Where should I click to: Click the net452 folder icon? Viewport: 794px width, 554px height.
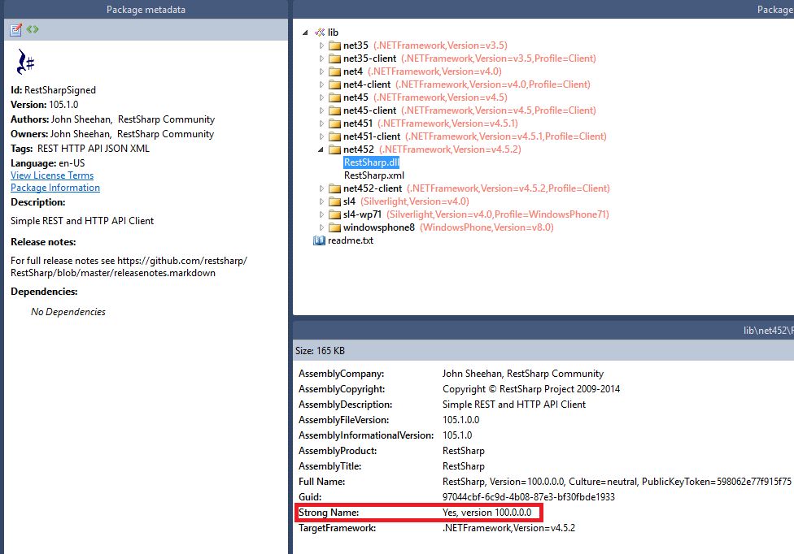tap(334, 149)
